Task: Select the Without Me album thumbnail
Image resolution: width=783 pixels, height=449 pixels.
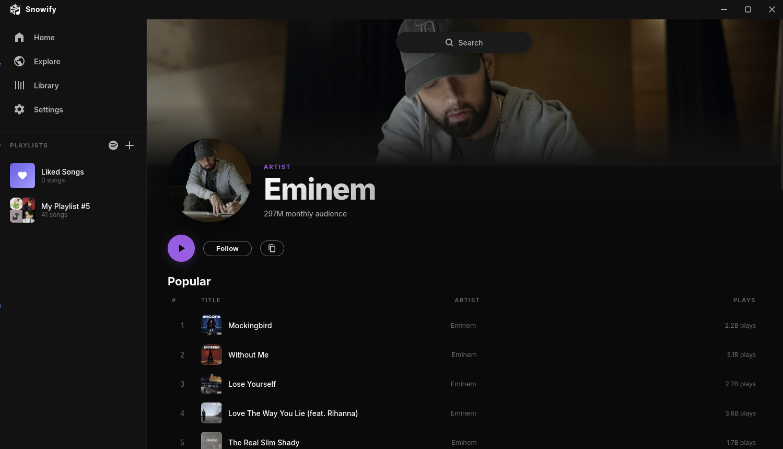Action: click(x=212, y=354)
